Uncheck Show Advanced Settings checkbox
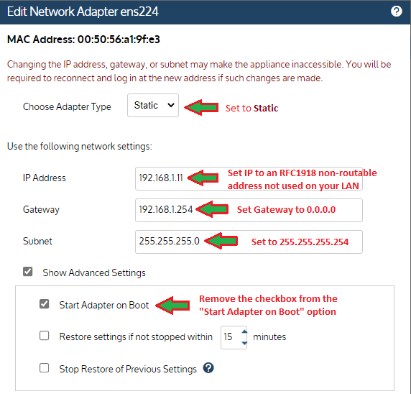Screen dimensions: 411x394 (x=28, y=272)
